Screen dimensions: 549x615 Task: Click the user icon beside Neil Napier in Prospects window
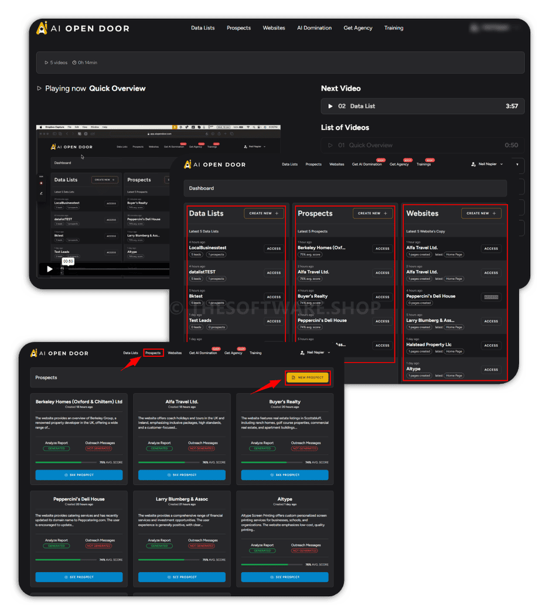[302, 353]
